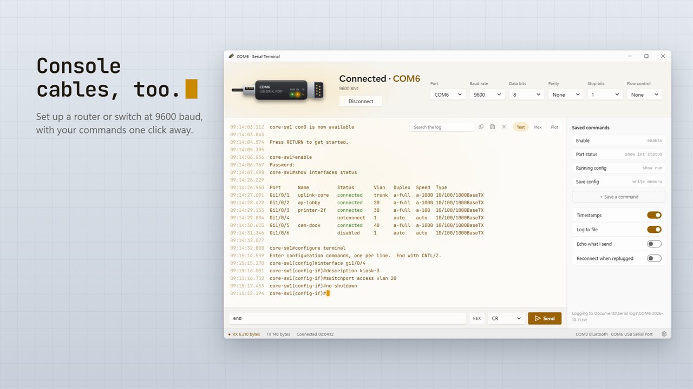The image size is (693, 389).
Task: Click TX 148 bytes in status bar
Action: point(278,334)
